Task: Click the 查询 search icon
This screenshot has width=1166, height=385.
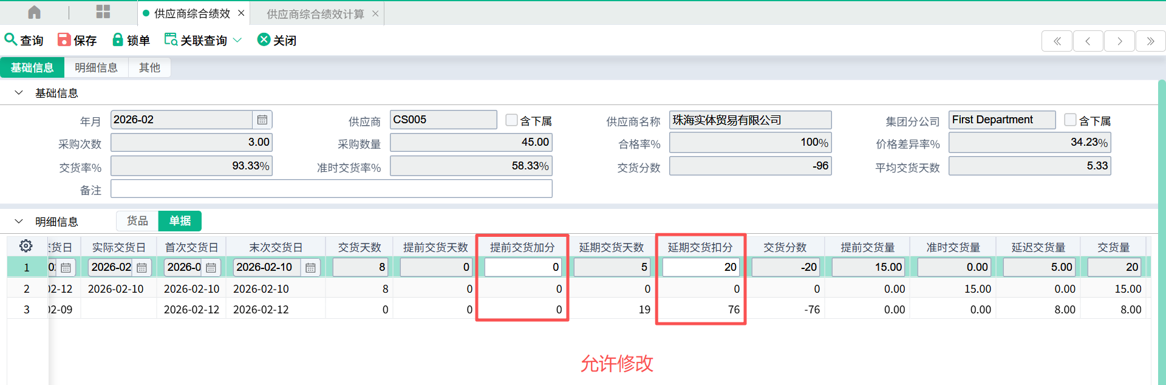Action: tap(10, 39)
